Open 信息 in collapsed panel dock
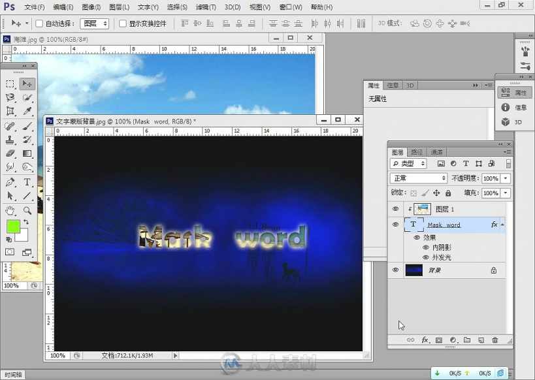This screenshot has width=535, height=380. click(x=514, y=108)
